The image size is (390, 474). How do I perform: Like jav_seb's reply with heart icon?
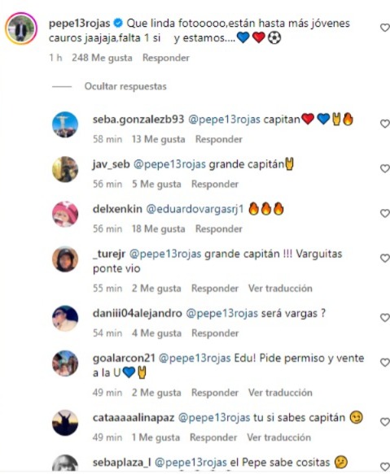point(385,168)
